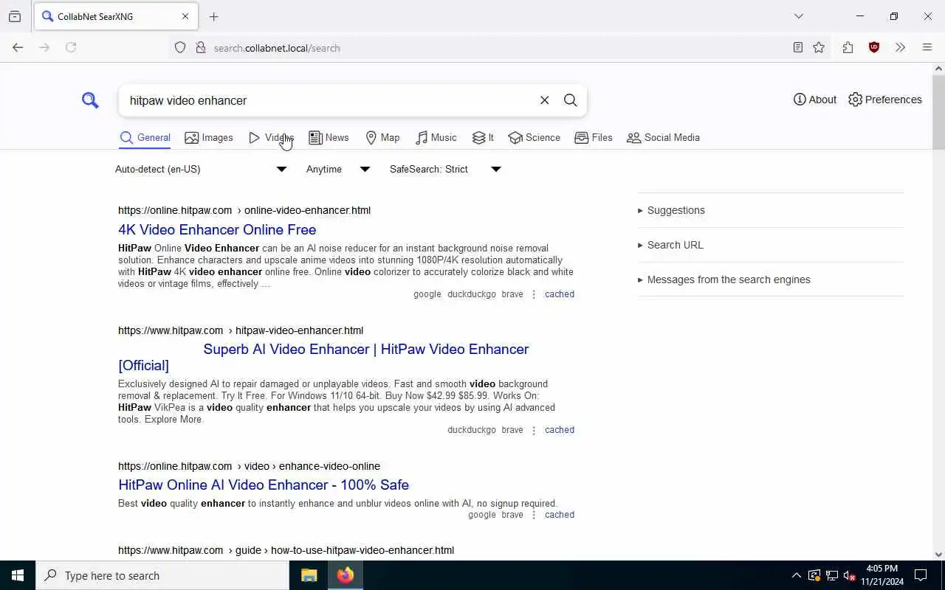
Task: Select the Files category tab
Action: pos(594,137)
